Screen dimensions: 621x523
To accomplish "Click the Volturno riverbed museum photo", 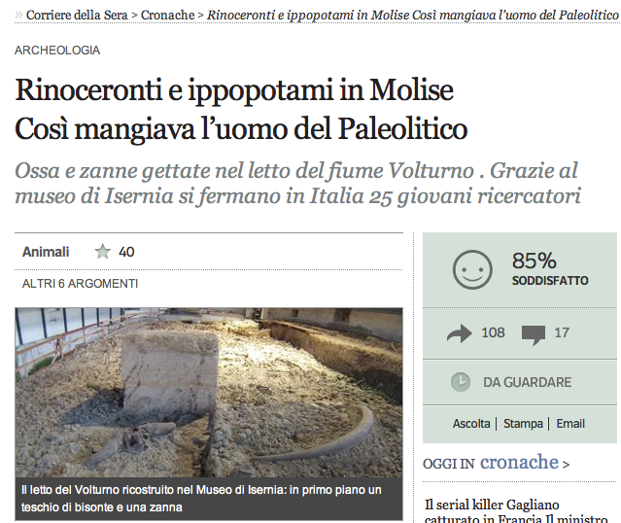I will [209, 393].
